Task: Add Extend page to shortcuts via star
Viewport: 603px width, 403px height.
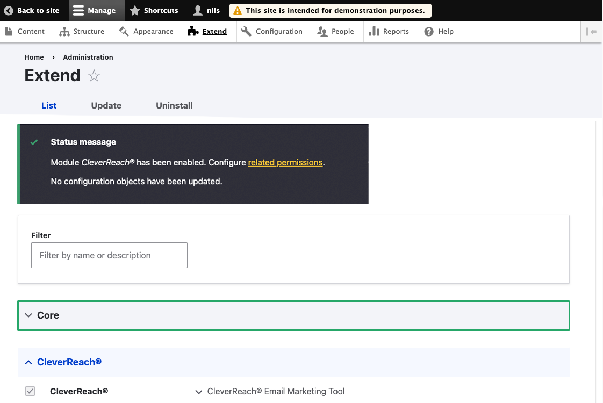Action: click(94, 75)
